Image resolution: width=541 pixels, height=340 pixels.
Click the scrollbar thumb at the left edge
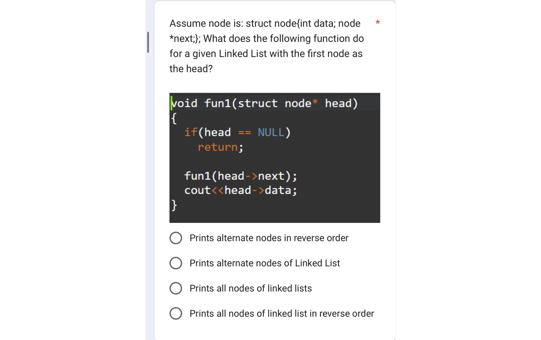pos(148,42)
